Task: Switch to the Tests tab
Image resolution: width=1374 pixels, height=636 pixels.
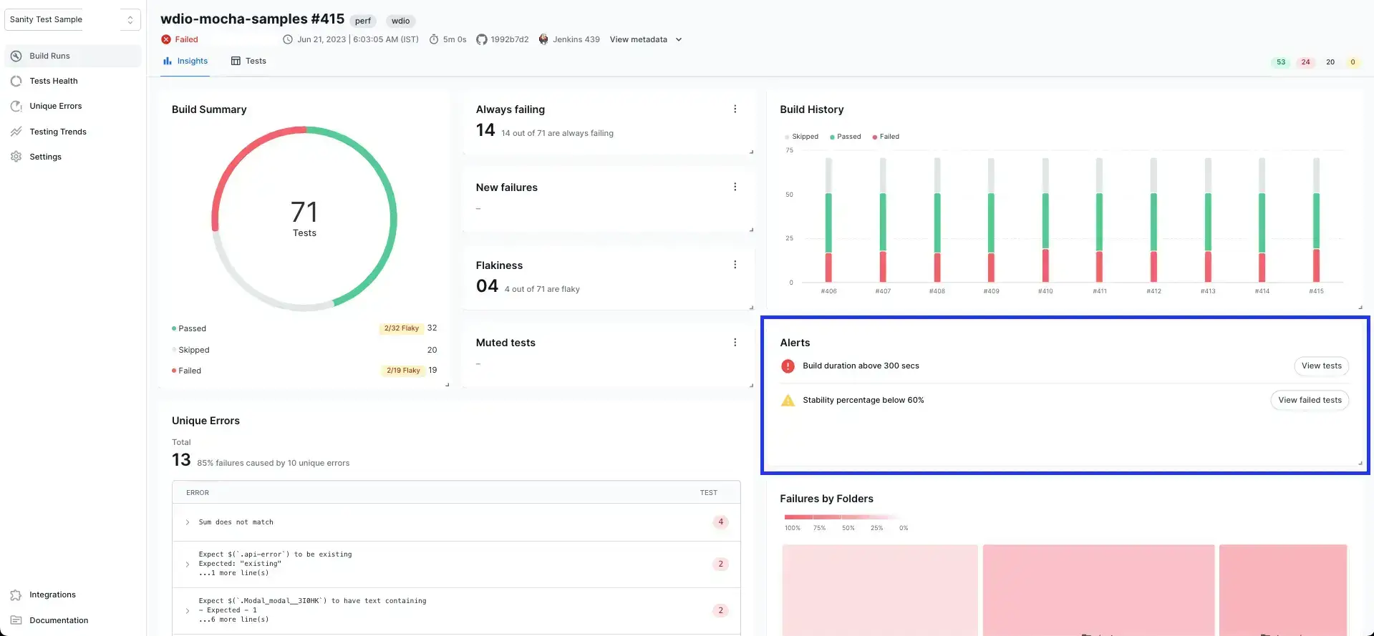Action: click(248, 61)
